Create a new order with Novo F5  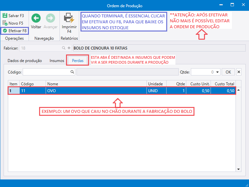click(x=13, y=23)
